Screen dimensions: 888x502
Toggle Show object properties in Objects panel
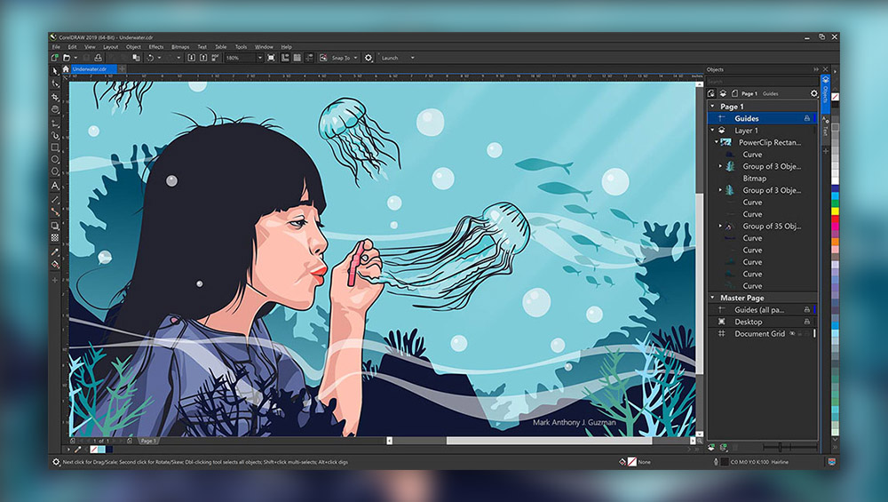(711, 93)
